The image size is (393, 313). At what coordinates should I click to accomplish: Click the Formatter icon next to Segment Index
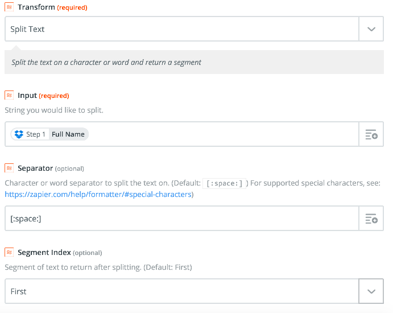9,252
